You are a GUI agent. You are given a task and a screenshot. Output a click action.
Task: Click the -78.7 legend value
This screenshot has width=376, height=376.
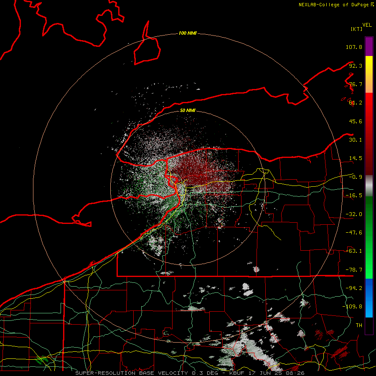click(x=354, y=270)
